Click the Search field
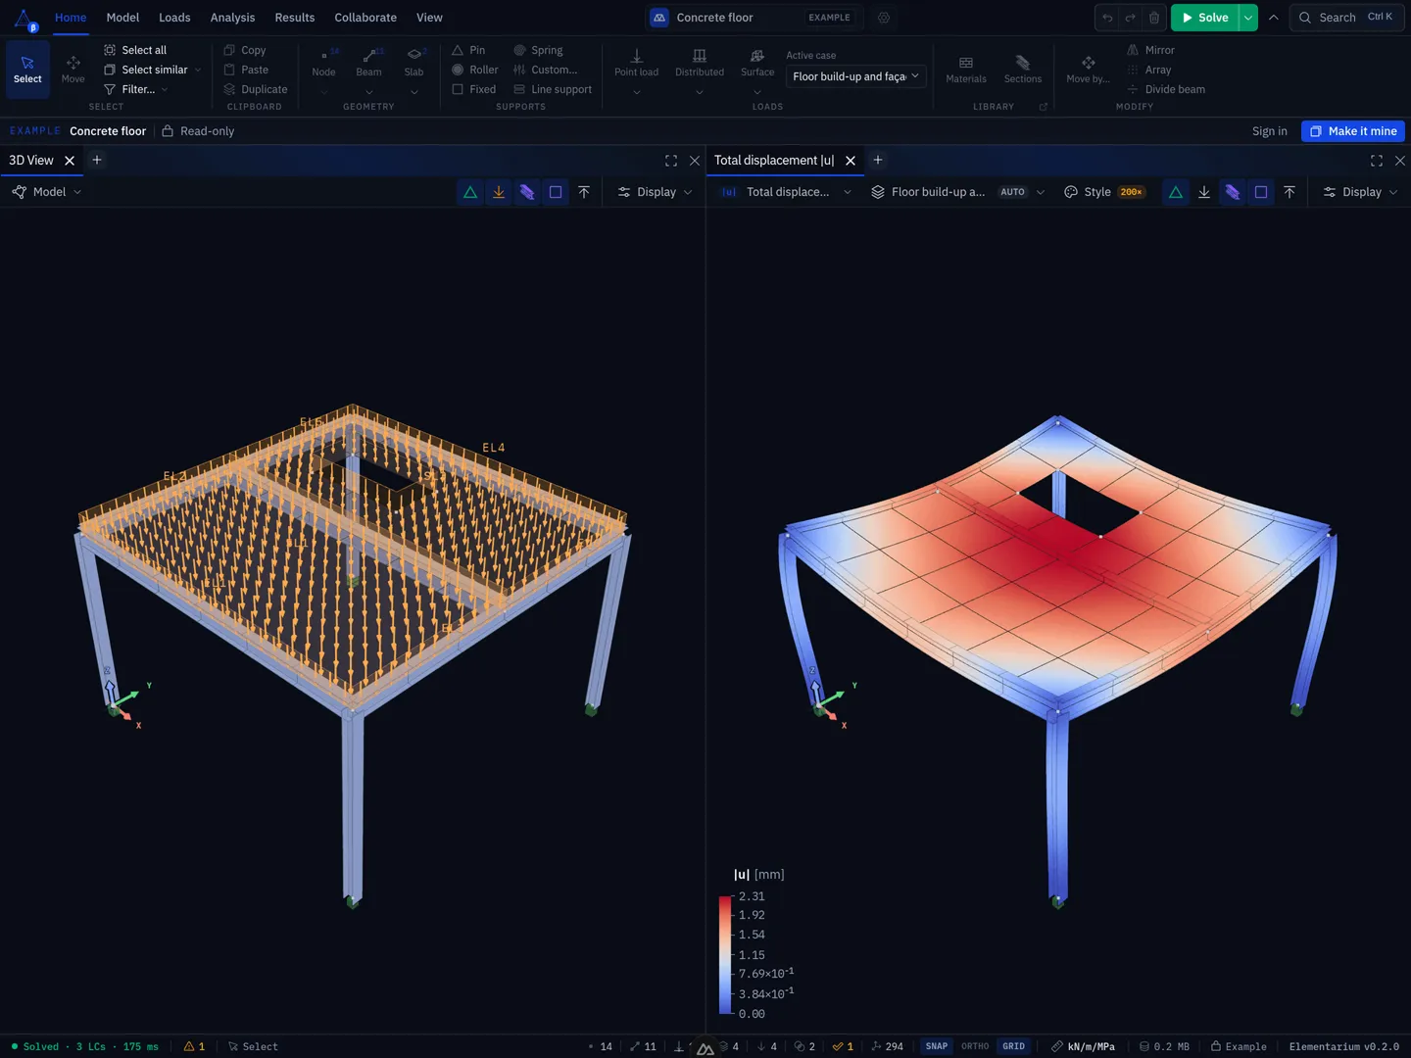The image size is (1411, 1058). click(1347, 18)
